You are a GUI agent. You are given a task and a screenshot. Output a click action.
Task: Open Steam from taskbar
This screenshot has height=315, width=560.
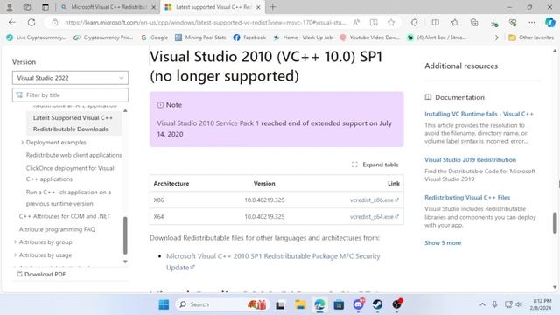click(377, 304)
